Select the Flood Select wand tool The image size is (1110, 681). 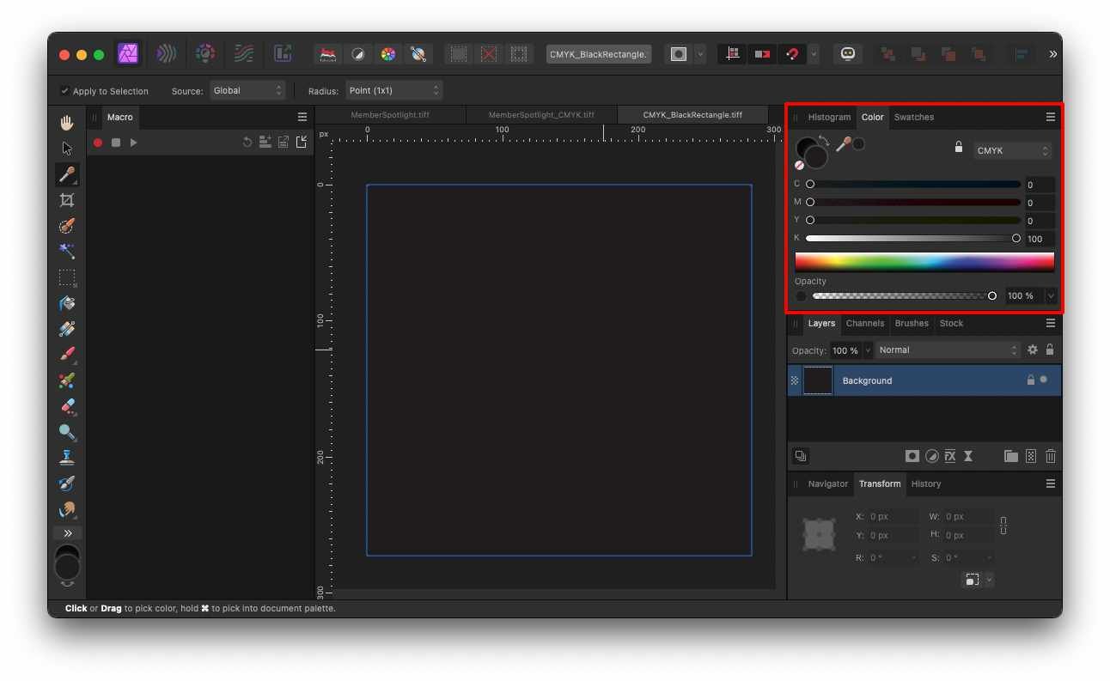coord(67,252)
